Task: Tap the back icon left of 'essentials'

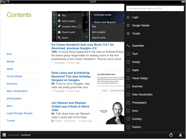Action: [4, 135]
